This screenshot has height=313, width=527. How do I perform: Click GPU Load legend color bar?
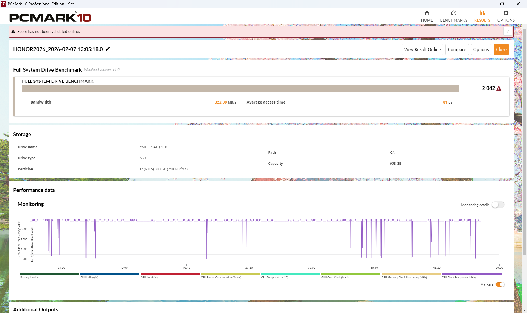(170, 274)
